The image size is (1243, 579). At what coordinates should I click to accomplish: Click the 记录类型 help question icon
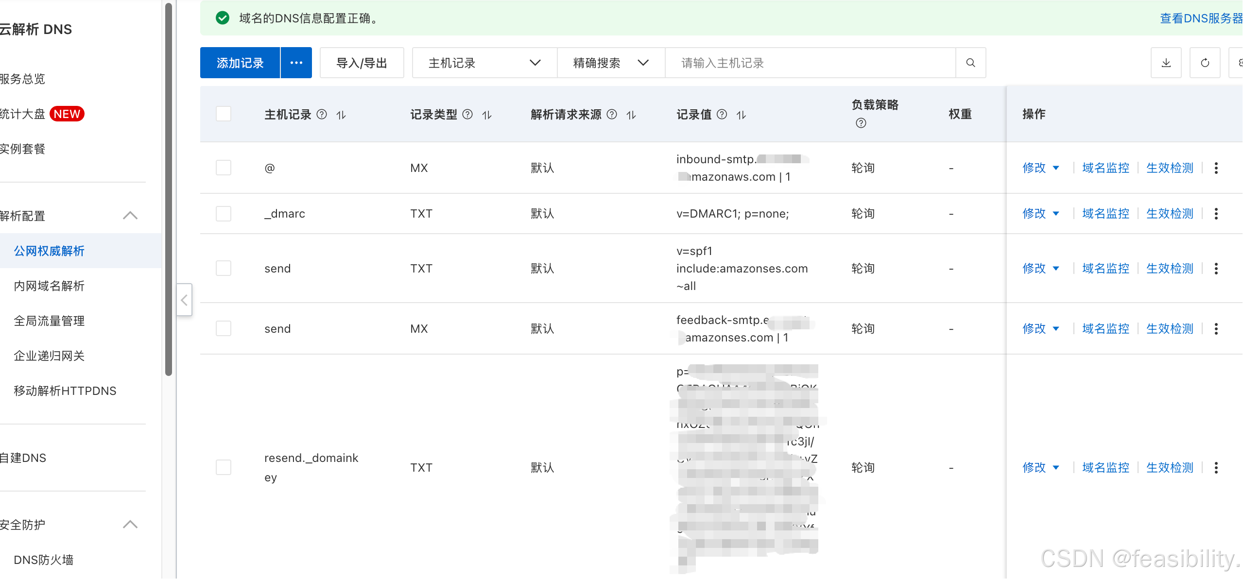pos(467,114)
